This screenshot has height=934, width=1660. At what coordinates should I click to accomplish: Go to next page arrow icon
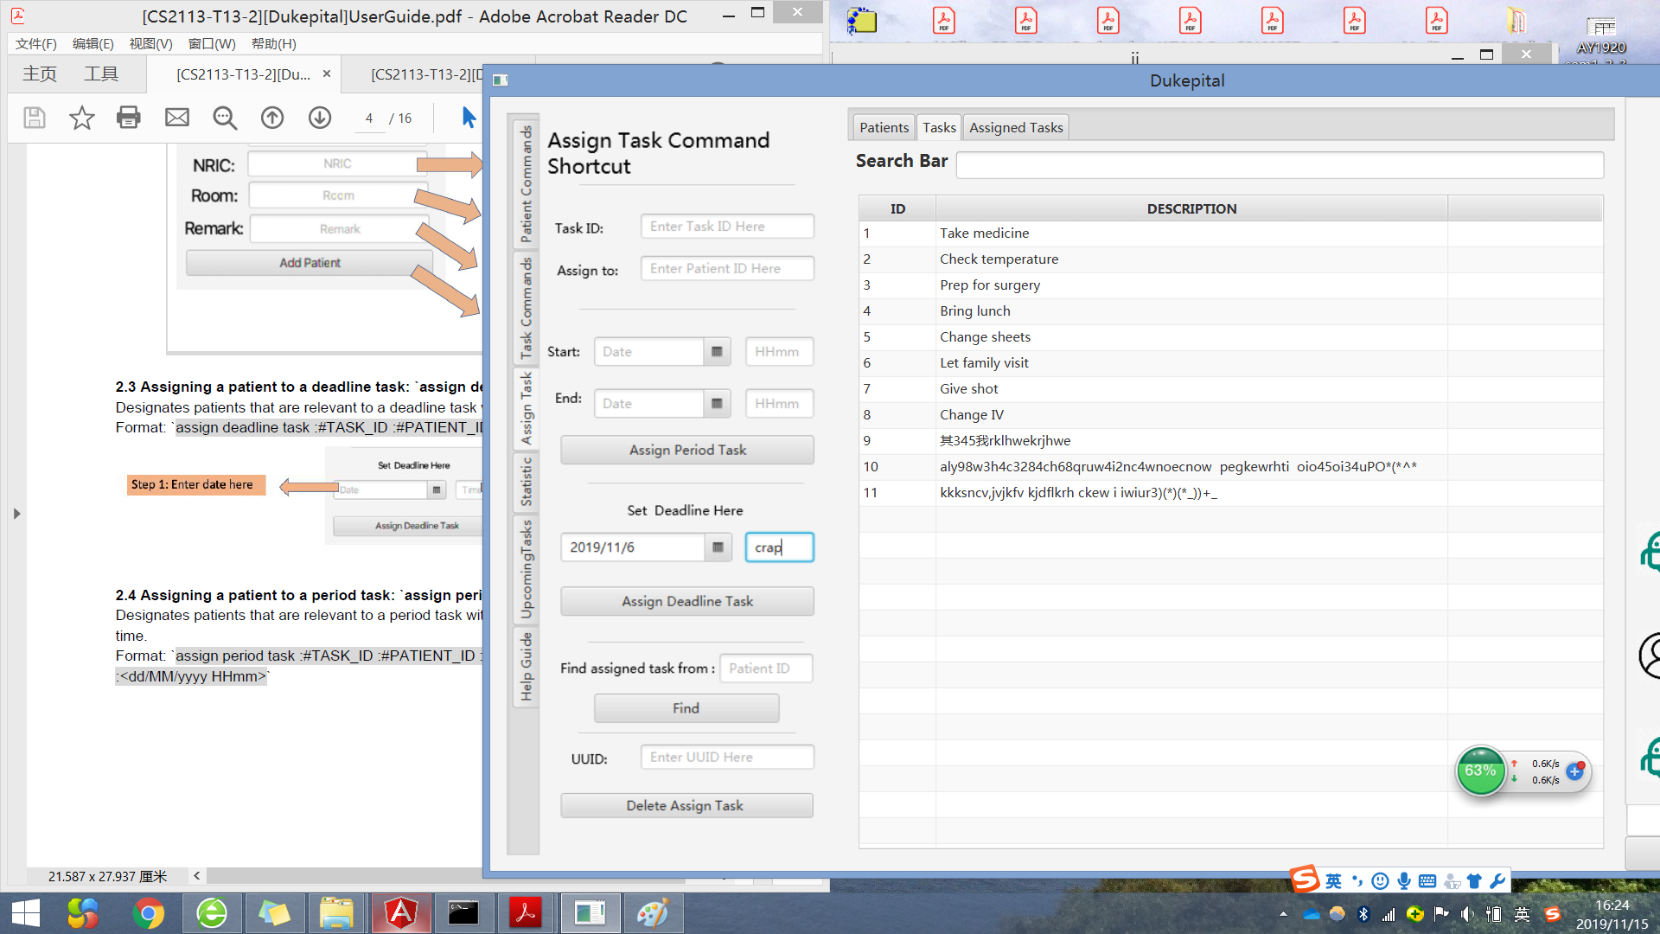tap(320, 118)
